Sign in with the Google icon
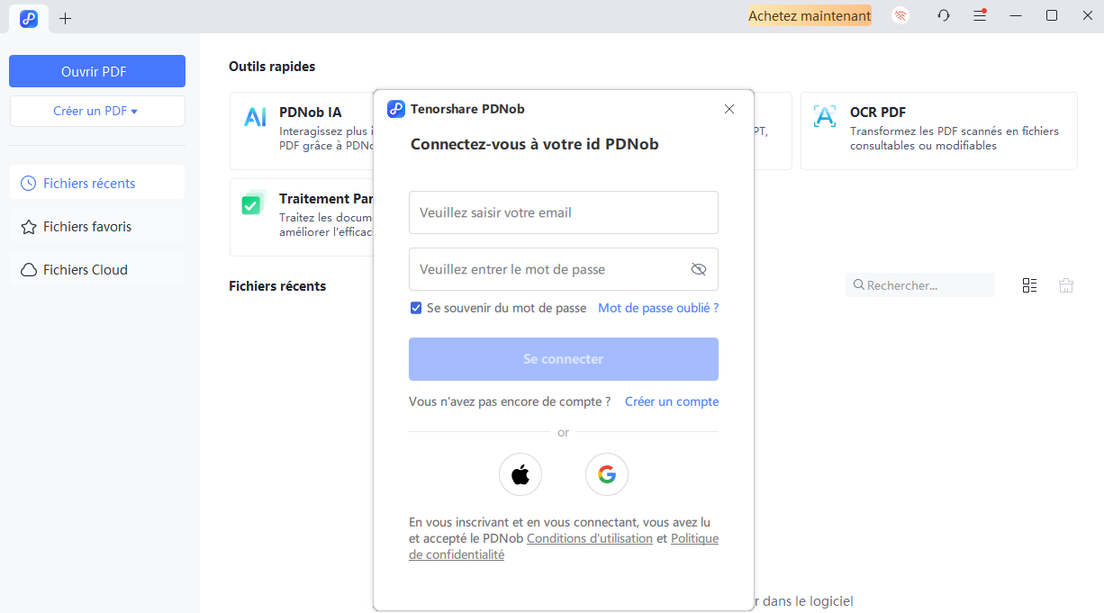The width and height of the screenshot is (1104, 613). (x=606, y=474)
